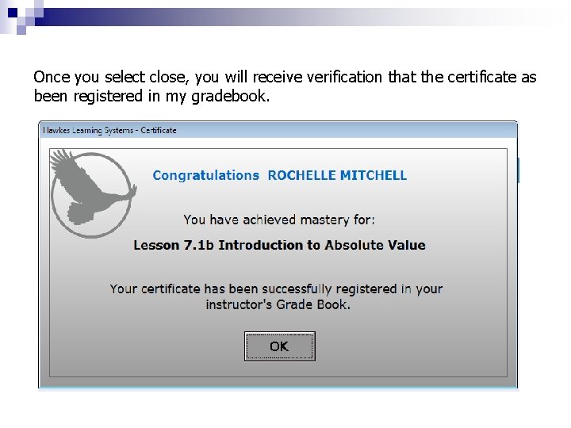Click 'You have achieved mastery for:' text
571x428 pixels.
[x=279, y=220]
